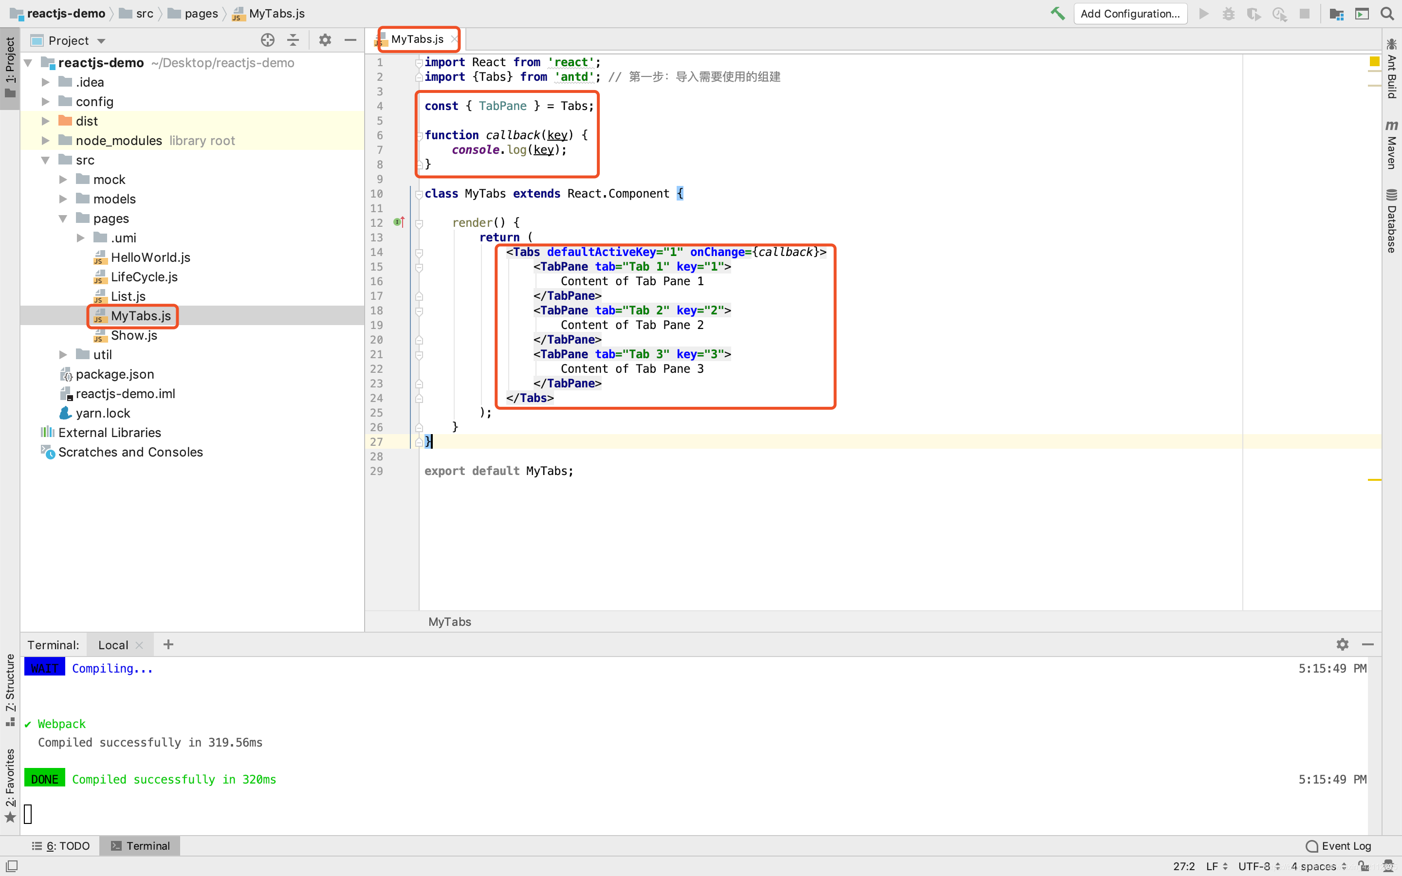
Task: Click the locate file crosshair icon
Action: [267, 40]
